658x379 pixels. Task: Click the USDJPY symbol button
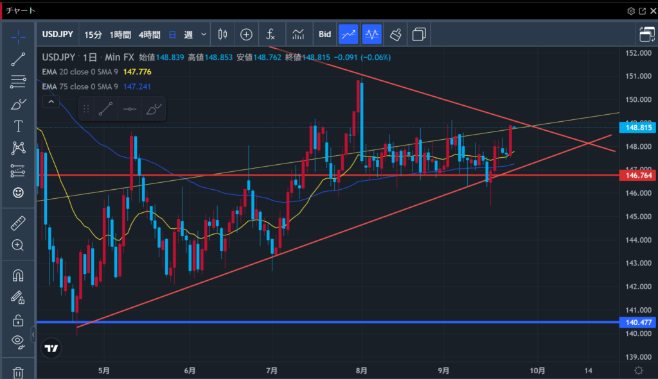click(x=58, y=34)
